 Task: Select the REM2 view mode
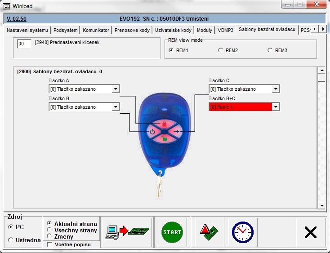pyautogui.click(x=220, y=50)
